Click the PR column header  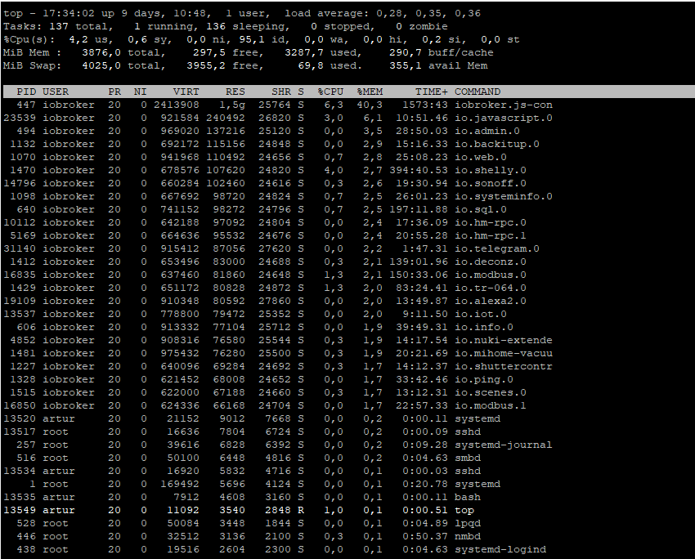pos(114,92)
